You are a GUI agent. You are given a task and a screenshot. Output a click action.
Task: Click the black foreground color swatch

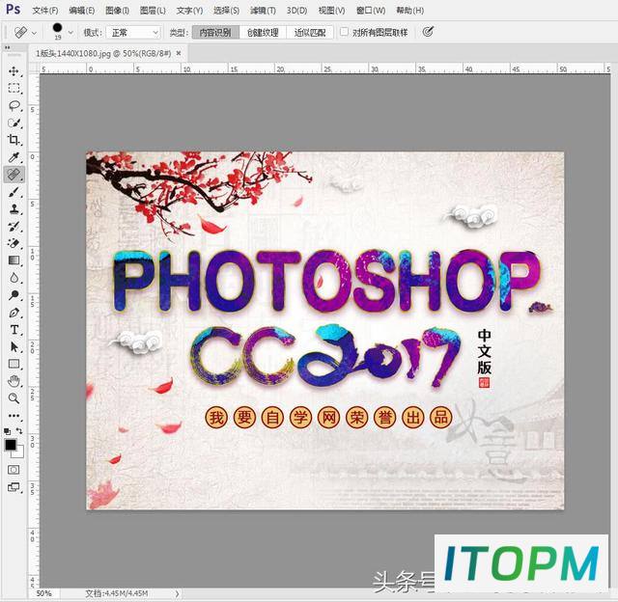click(x=10, y=445)
